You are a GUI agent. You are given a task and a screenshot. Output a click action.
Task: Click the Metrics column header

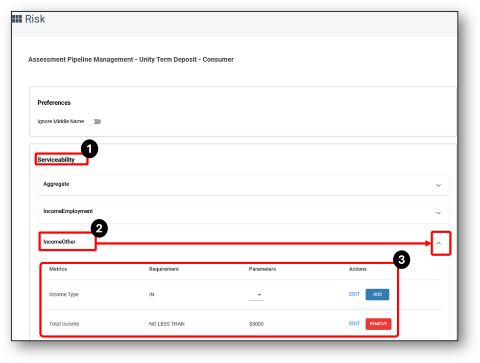coord(58,269)
